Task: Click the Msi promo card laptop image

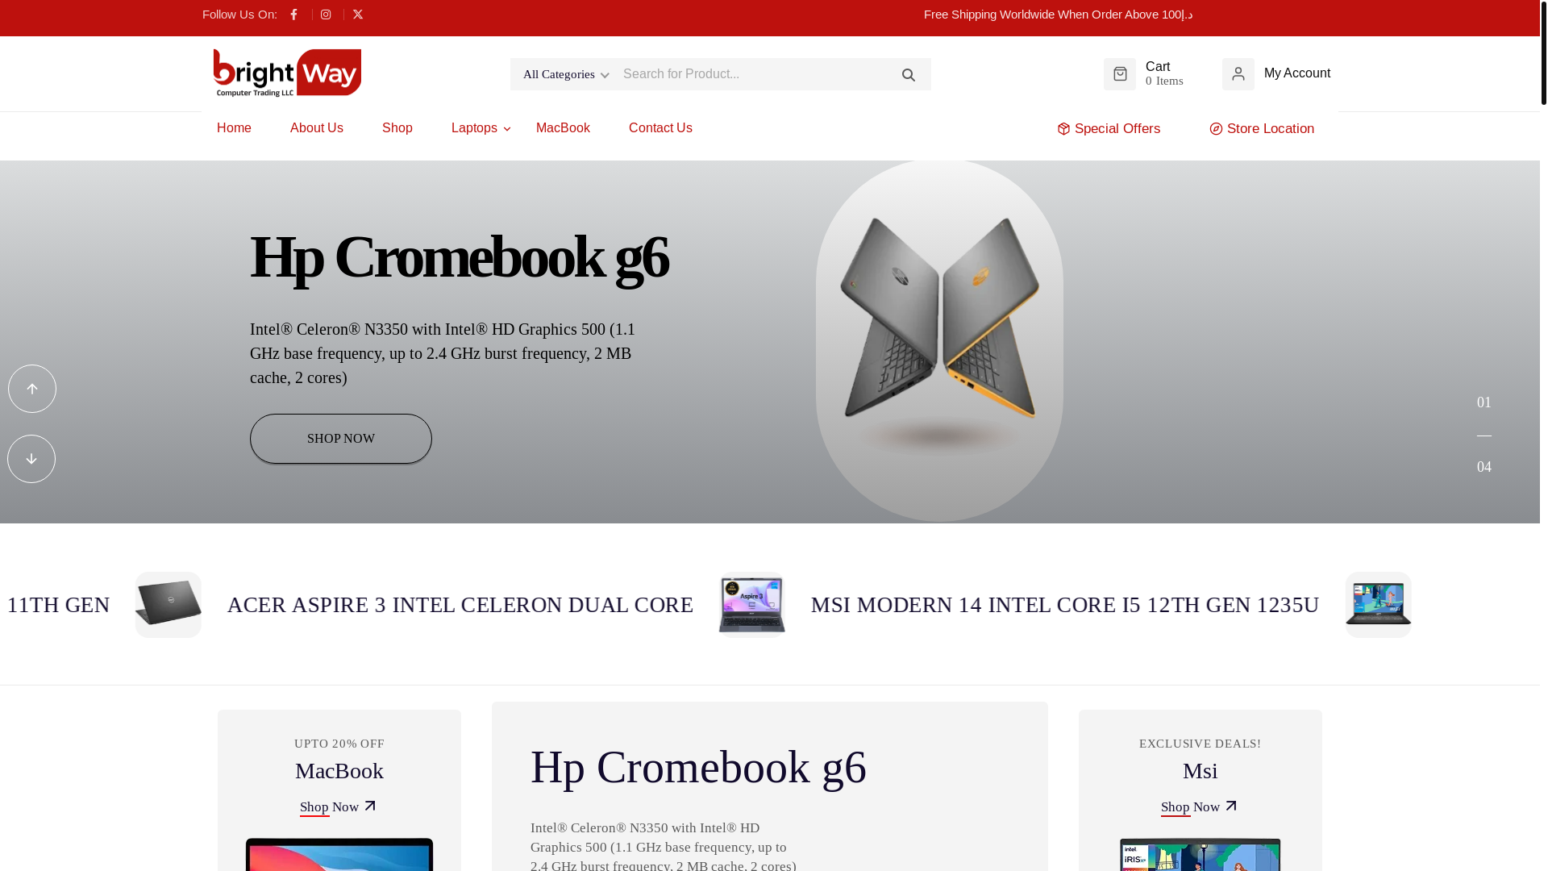Action: coord(1201,854)
